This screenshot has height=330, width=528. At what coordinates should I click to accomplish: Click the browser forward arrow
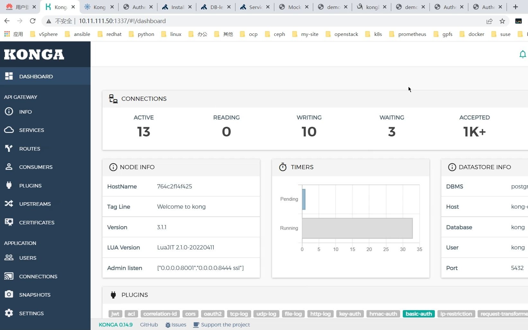(x=20, y=21)
